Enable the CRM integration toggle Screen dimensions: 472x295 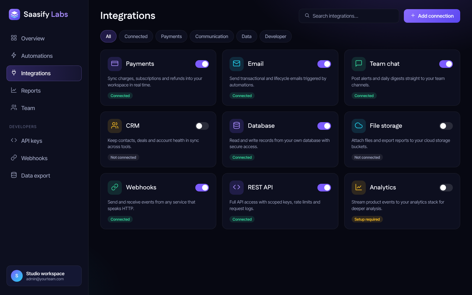202,126
